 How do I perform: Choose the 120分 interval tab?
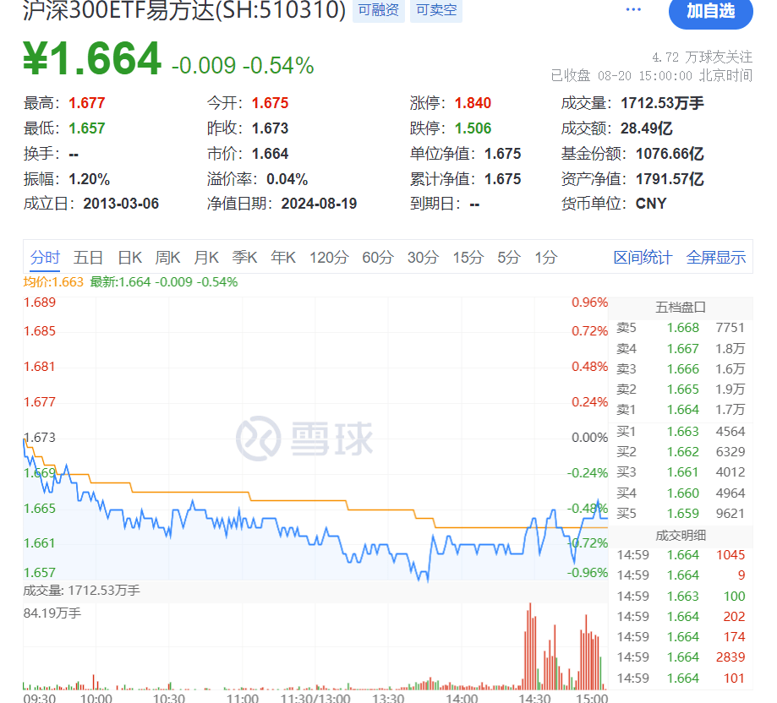coord(329,258)
